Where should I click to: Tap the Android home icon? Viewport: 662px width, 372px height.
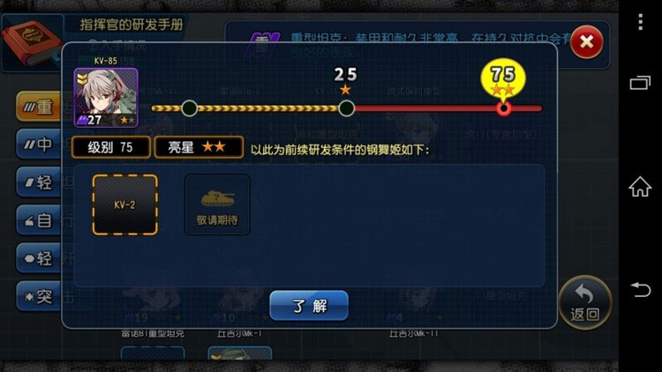640,186
